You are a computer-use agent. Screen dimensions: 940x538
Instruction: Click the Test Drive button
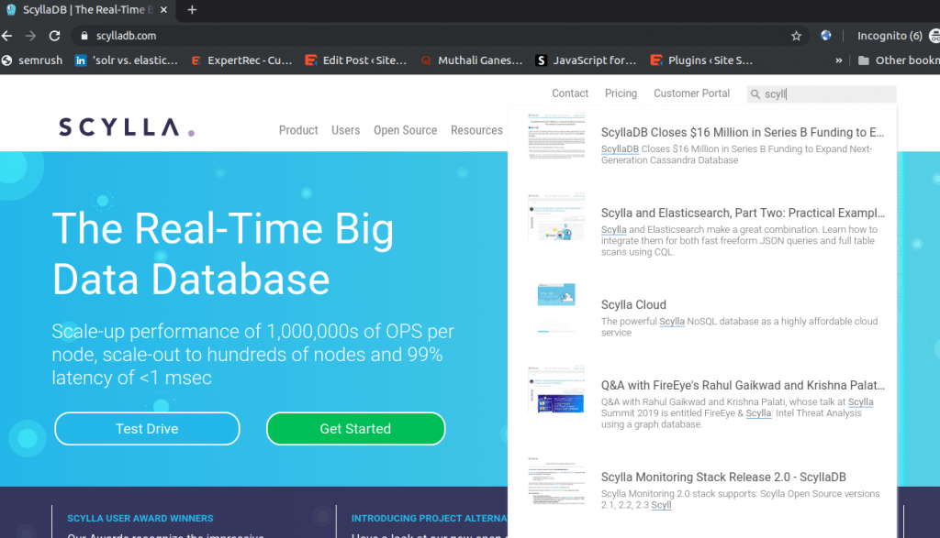pos(147,428)
